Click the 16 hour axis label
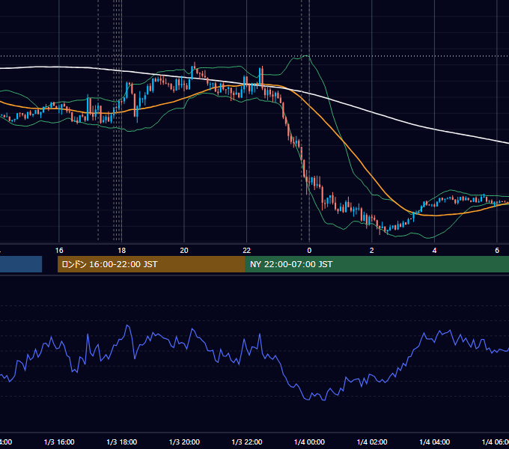 pos(59,251)
